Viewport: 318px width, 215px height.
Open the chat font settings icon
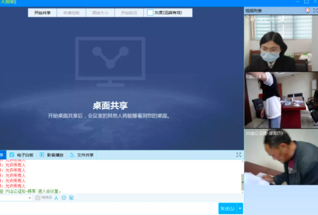56,198
